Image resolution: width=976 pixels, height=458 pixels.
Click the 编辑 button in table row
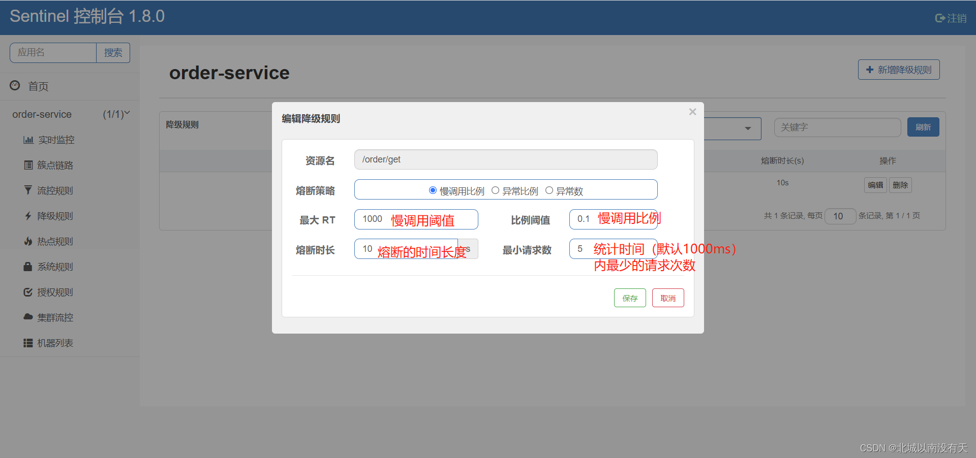pos(875,185)
